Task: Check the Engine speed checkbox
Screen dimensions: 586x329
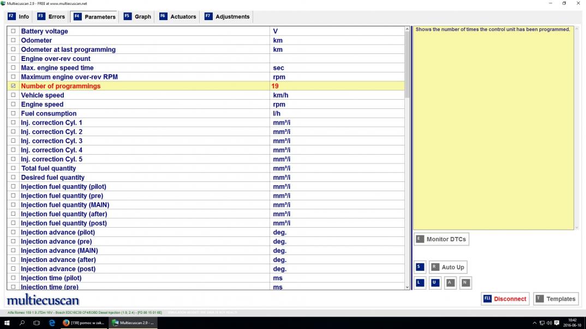Action: tap(14, 104)
